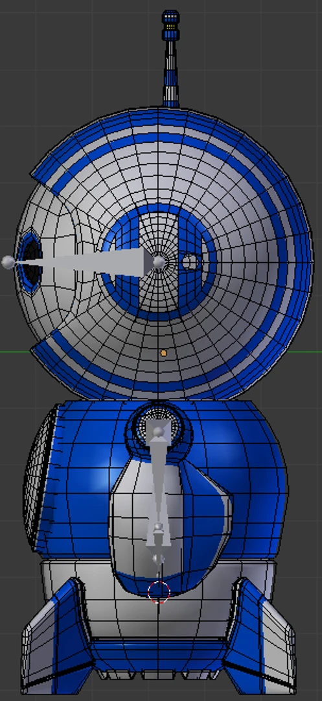Click the gray bone tip sphere left of head
Image resolution: width=322 pixels, height=701 pixels.
click(x=8, y=262)
